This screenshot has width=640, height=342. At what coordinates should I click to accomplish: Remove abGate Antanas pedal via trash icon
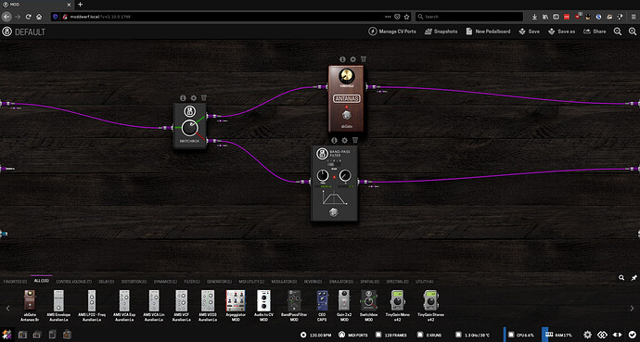pyautogui.click(x=364, y=59)
